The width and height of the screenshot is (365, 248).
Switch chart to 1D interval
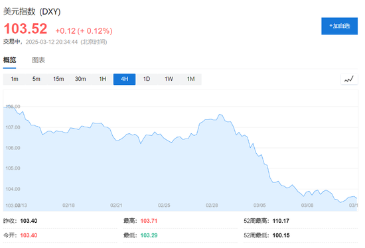click(x=147, y=79)
